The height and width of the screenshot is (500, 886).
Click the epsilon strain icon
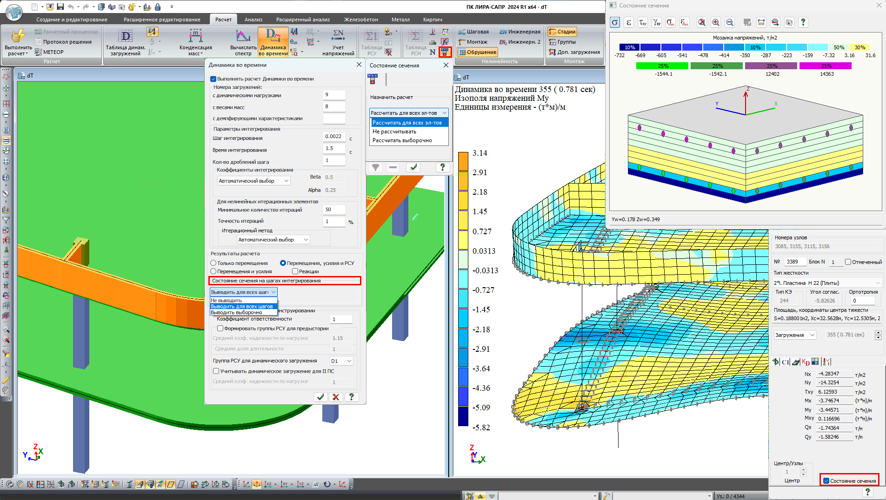click(x=629, y=22)
